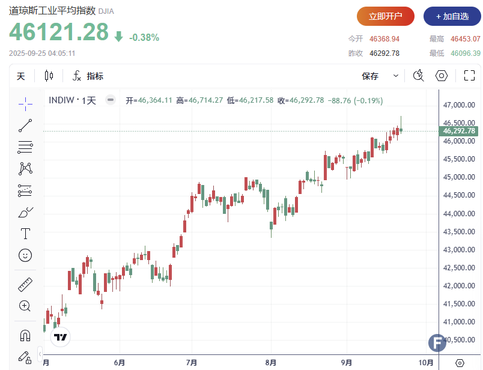
Task: Select the XABCD pattern tool
Action: tap(25, 169)
